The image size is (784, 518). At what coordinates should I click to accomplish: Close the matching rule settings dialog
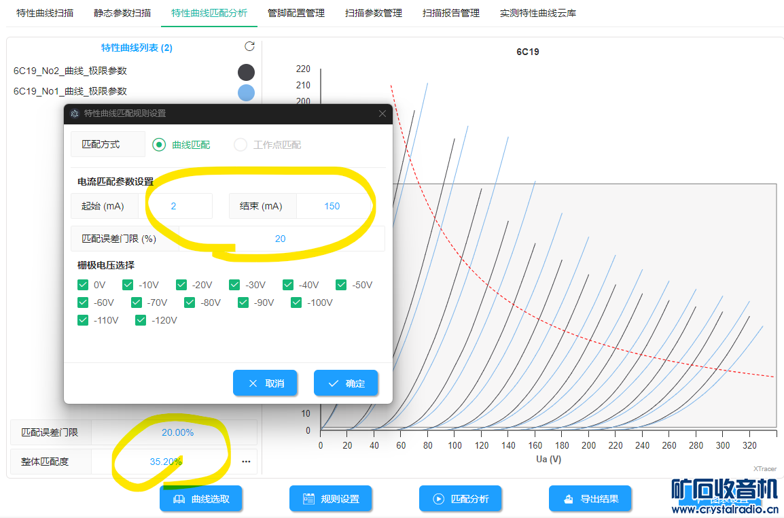pyautogui.click(x=382, y=114)
